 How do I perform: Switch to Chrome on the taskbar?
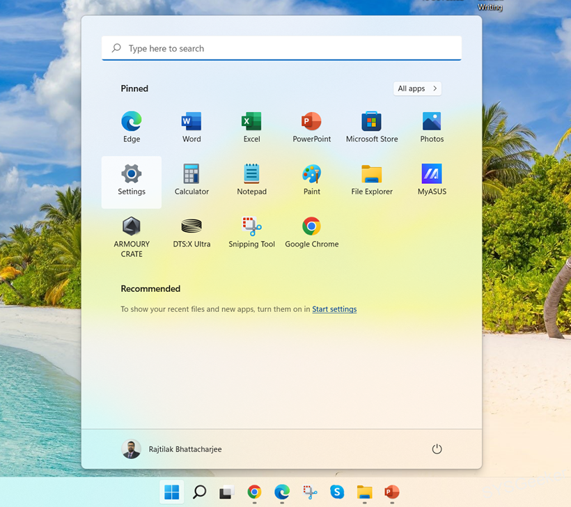[x=254, y=492]
